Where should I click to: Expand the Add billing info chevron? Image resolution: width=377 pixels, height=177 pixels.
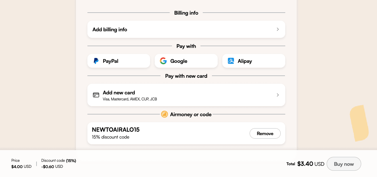(278, 29)
